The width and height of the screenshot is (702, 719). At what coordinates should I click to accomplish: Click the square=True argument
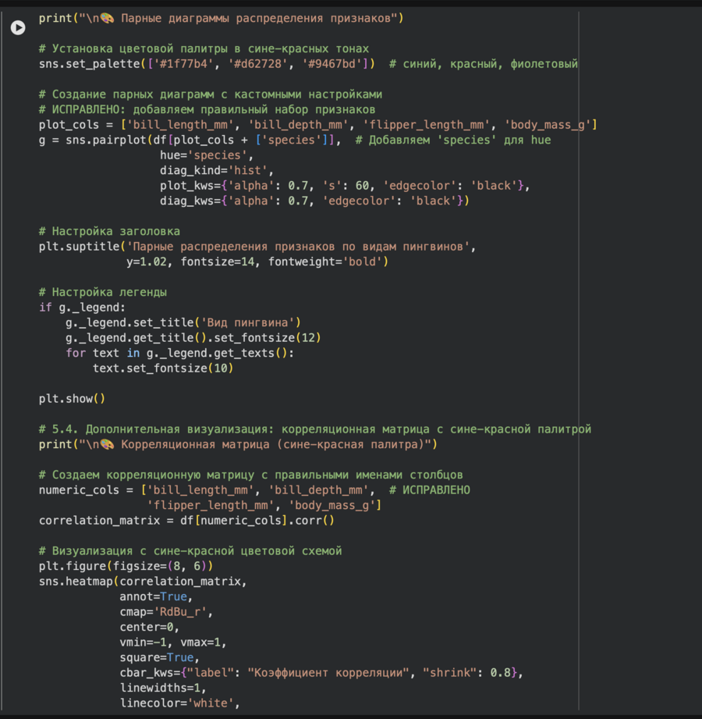tap(156, 657)
